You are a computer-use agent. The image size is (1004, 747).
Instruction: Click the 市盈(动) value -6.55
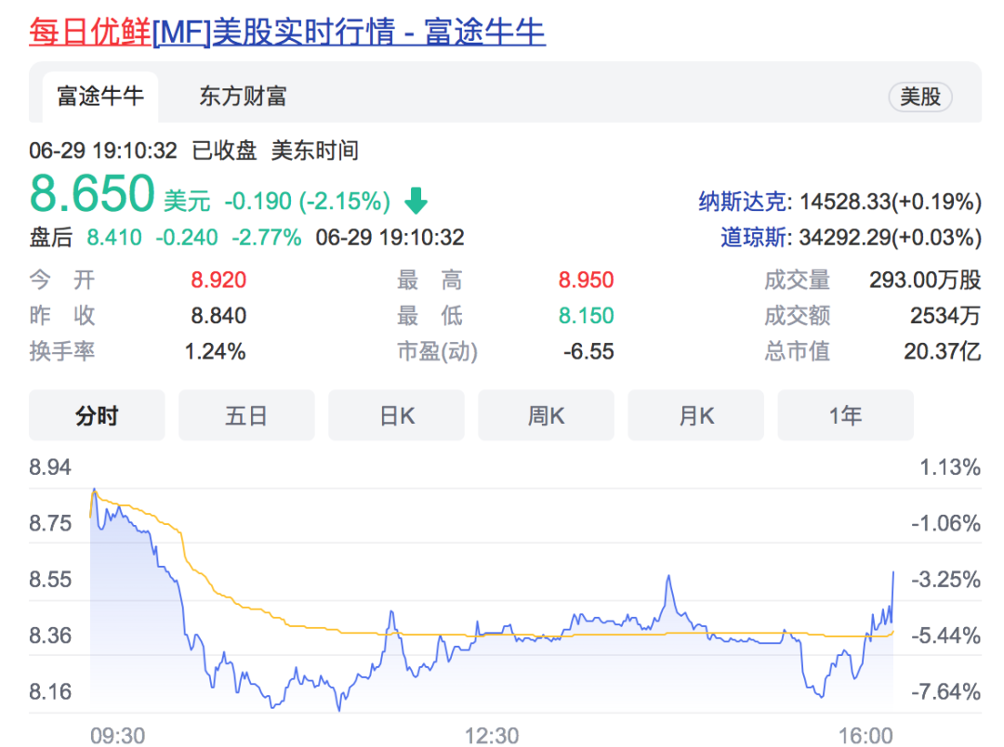(x=588, y=351)
